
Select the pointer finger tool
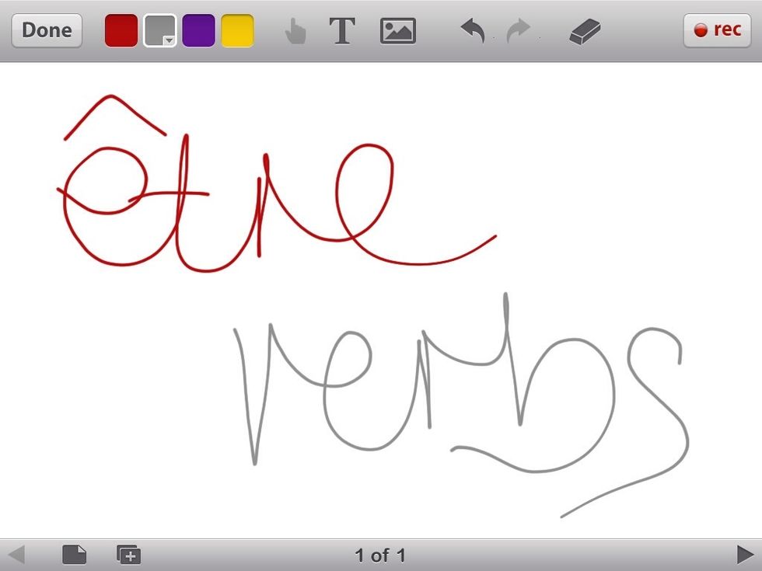tap(295, 31)
